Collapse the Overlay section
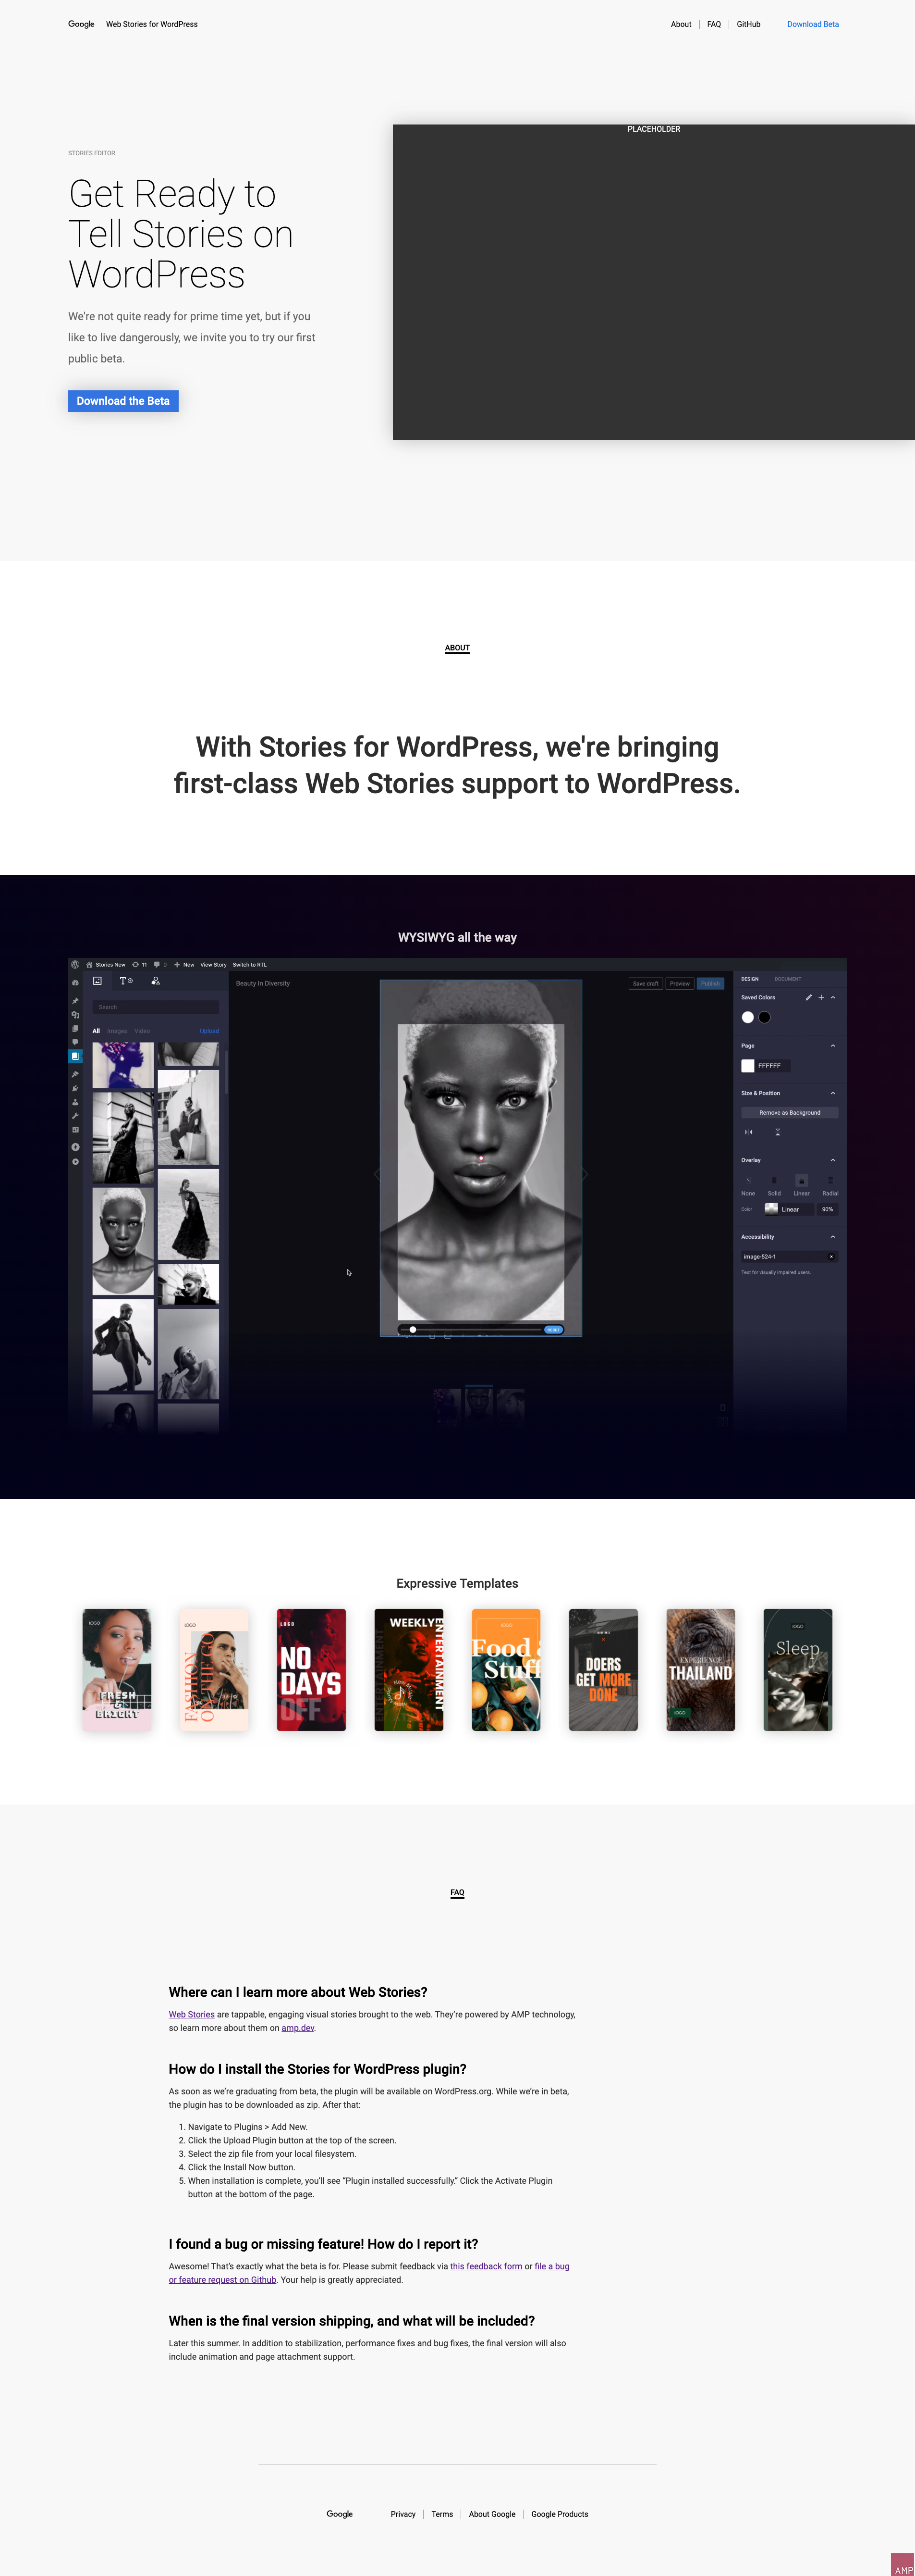 [x=833, y=1160]
